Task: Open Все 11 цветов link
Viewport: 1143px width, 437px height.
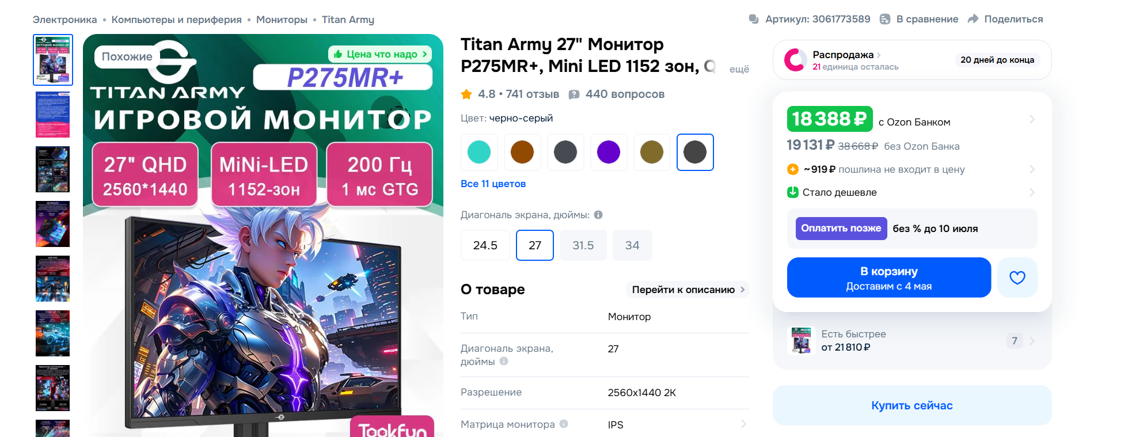Action: [x=493, y=184]
